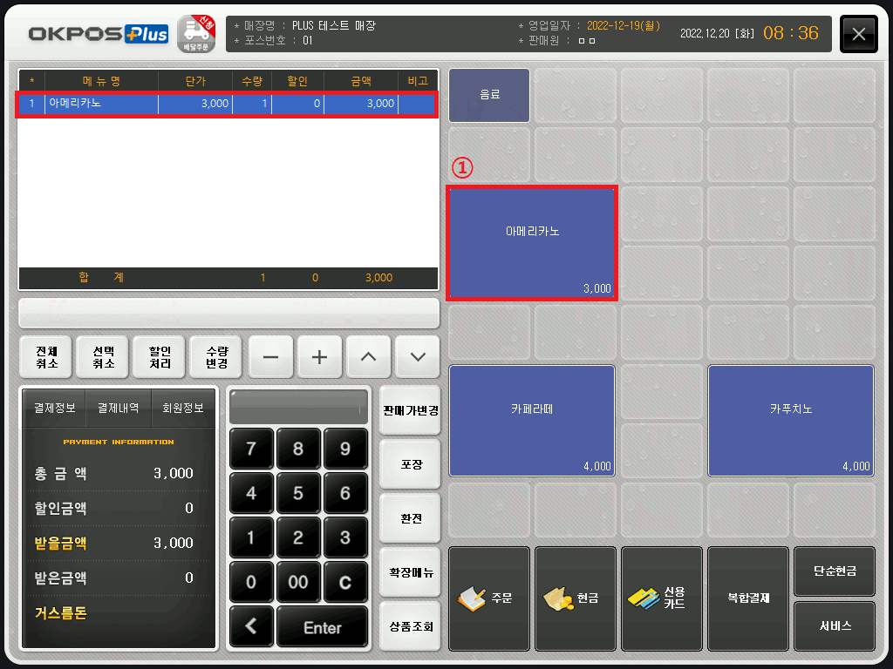Move selection down with down arrow
The height and width of the screenshot is (669, 893).
417,357
